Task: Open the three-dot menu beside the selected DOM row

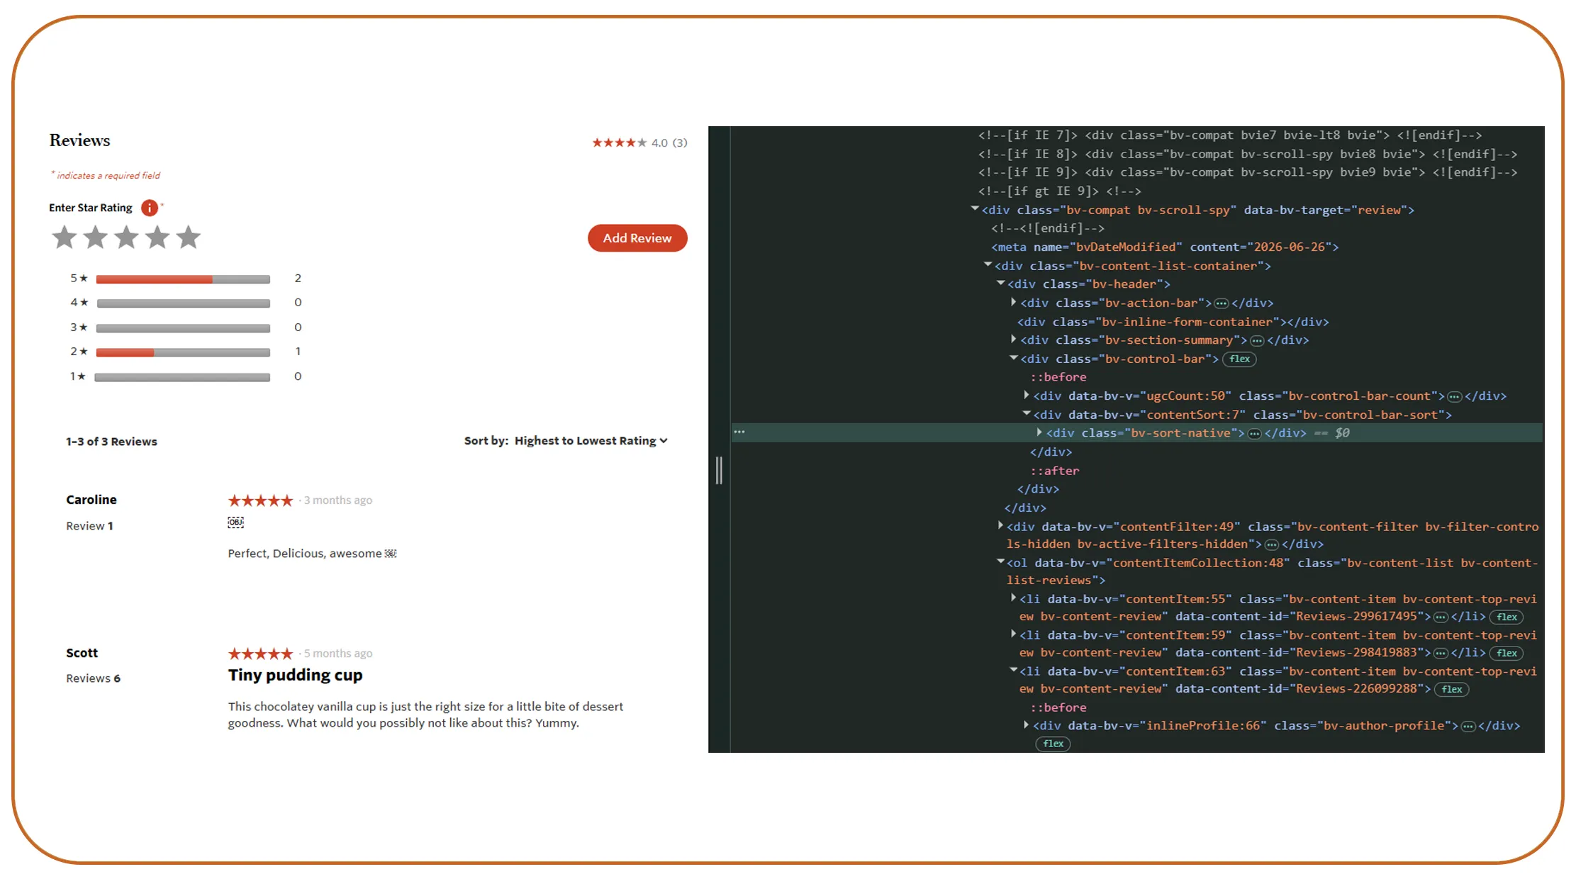Action: tap(739, 432)
